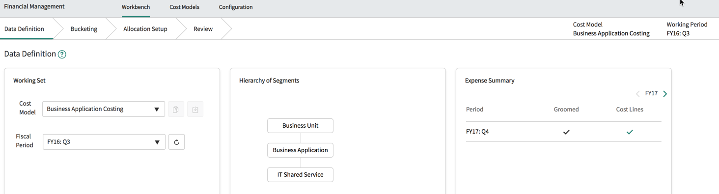
Task: Click the Cost Lines column header
Action: point(630,110)
